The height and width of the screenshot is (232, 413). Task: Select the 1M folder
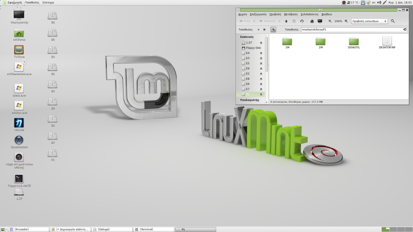pyautogui.click(x=287, y=43)
